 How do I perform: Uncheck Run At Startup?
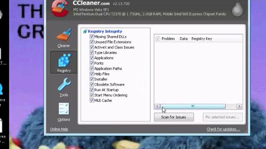[91, 90]
